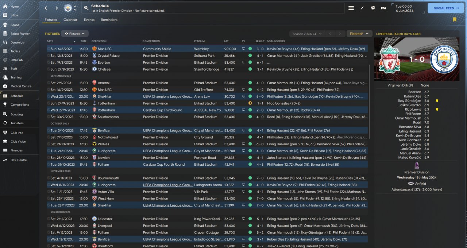Open the Squad sidebar icon

click(5, 25)
